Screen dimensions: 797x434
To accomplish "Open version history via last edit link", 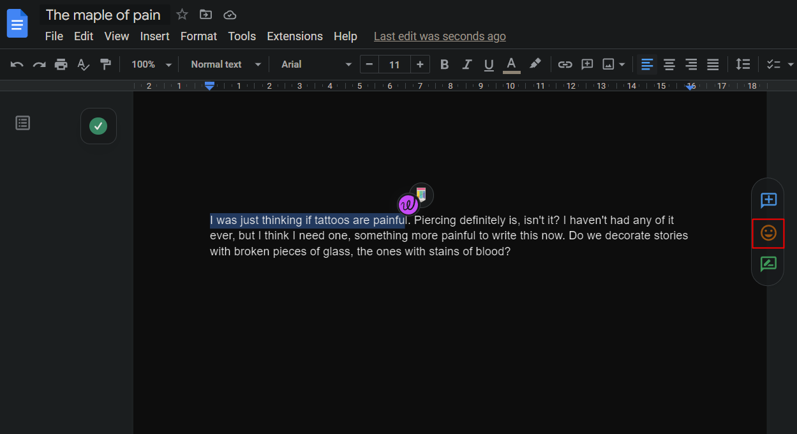I will coord(440,36).
